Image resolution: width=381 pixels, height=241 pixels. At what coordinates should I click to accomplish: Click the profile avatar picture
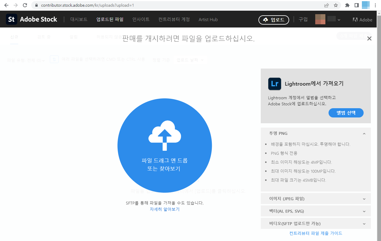tap(320, 19)
